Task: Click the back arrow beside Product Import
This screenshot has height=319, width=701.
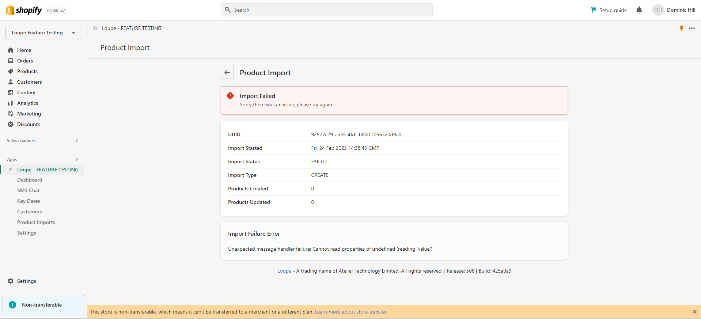Action: tap(227, 72)
